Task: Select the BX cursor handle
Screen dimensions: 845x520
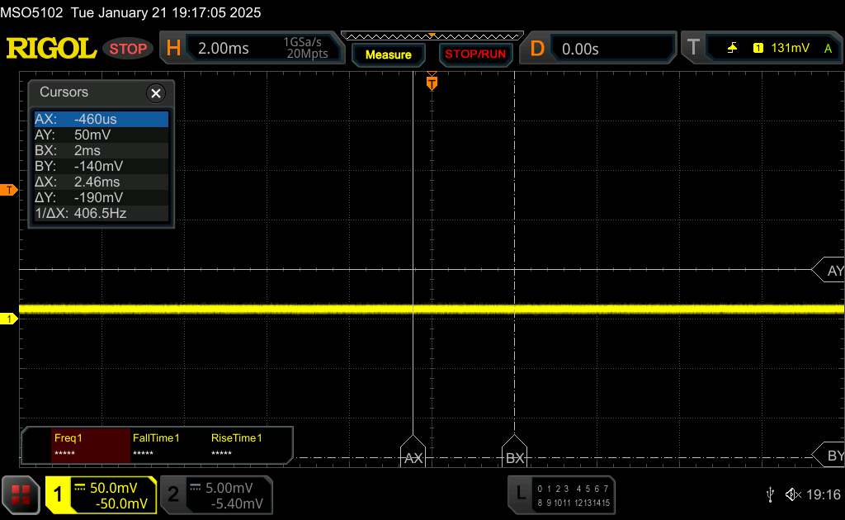Action: pyautogui.click(x=514, y=451)
